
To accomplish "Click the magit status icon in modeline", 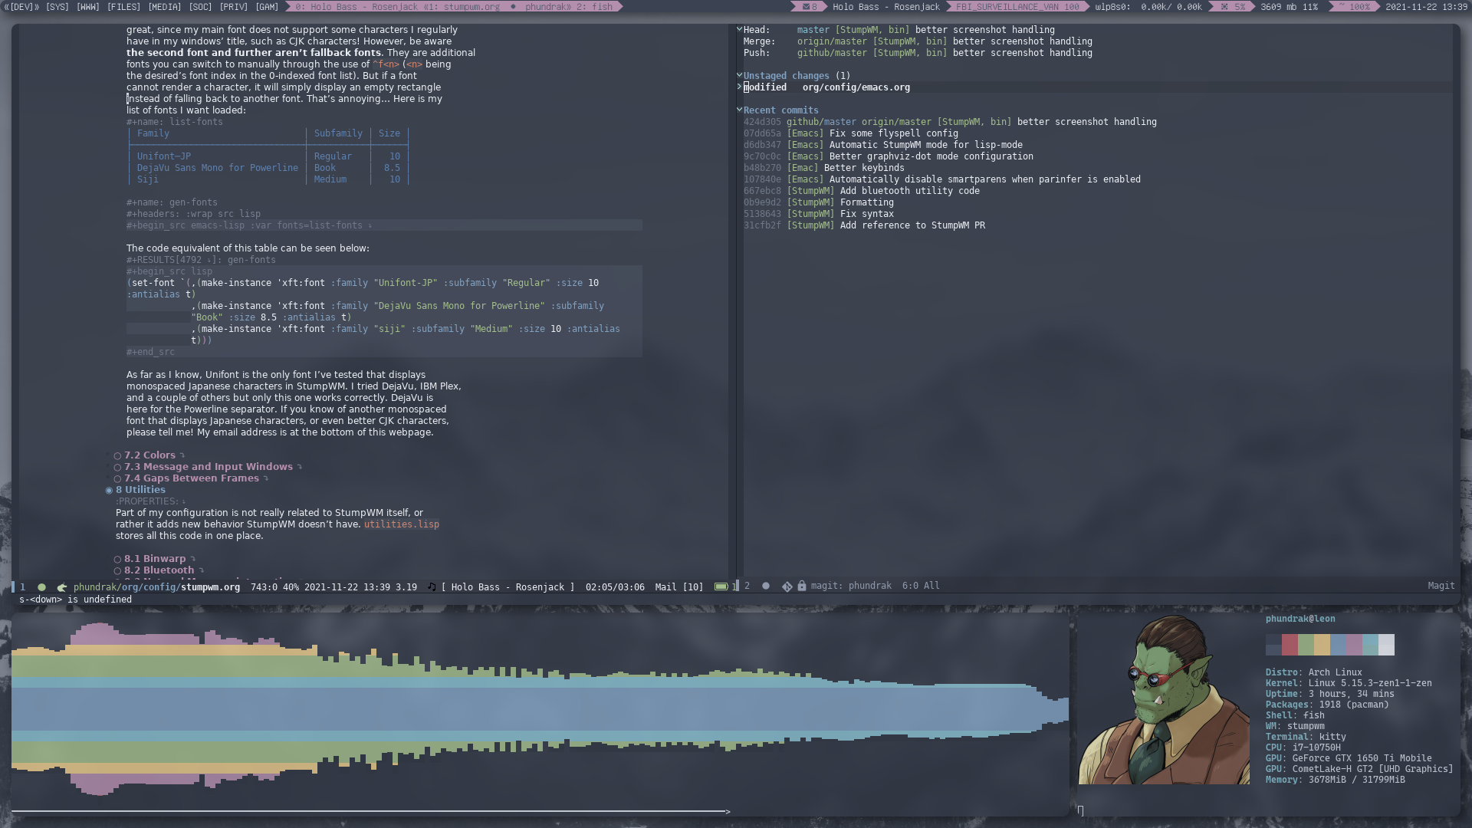I will click(786, 586).
